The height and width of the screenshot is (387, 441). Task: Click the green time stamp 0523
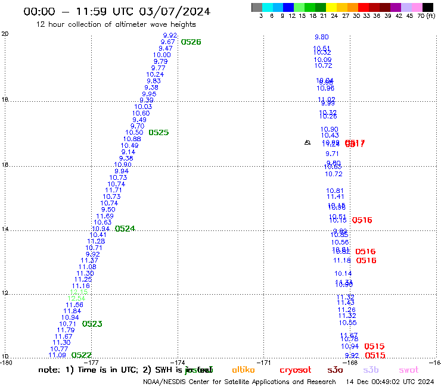[92, 324]
